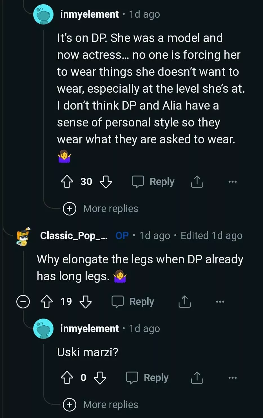Open overflow menu on the 19-point comment

point(220,302)
